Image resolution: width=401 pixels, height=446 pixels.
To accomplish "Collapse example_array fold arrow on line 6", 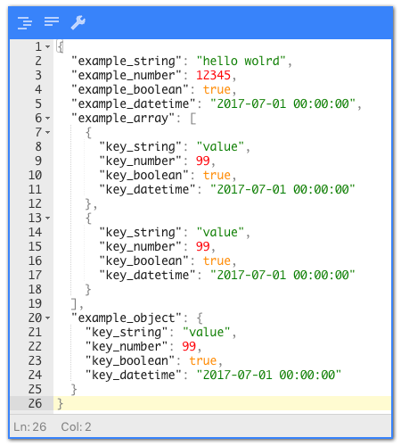I will [x=48, y=118].
